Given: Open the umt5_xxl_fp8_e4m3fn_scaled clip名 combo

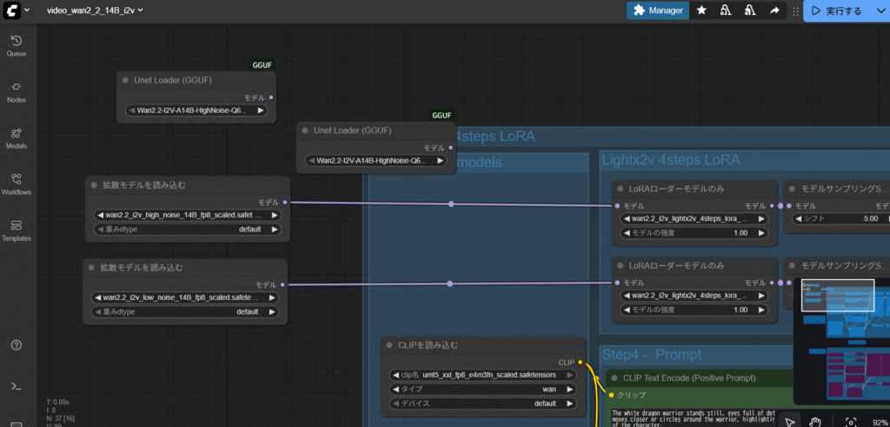Looking at the screenshot, I should (482, 375).
